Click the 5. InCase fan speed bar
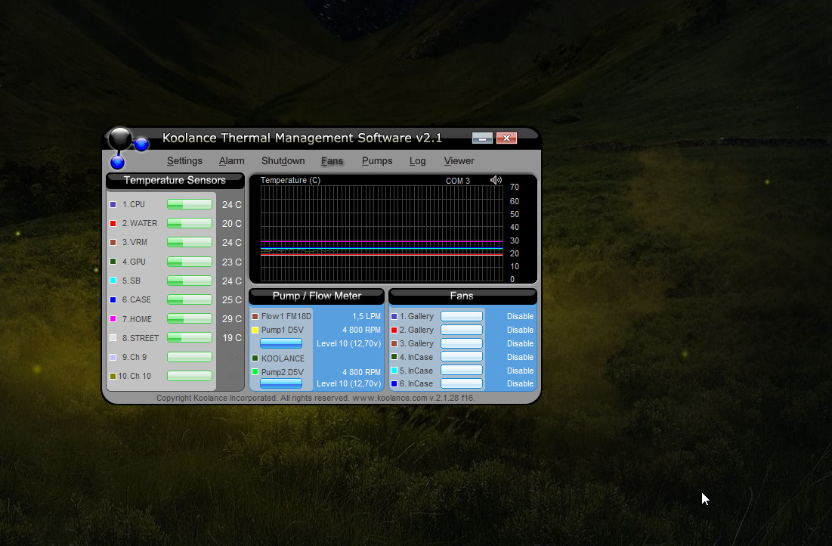 (462, 371)
